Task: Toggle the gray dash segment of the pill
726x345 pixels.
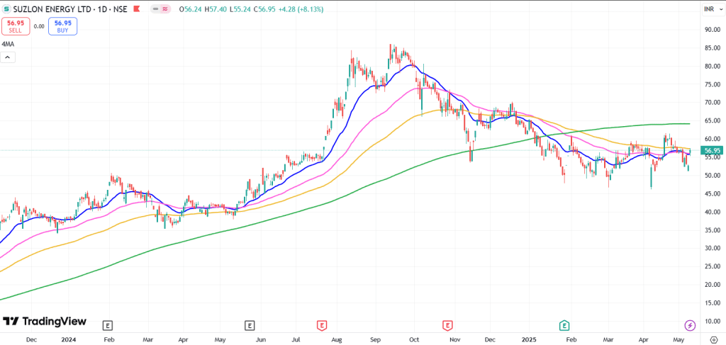Action: 156,9
